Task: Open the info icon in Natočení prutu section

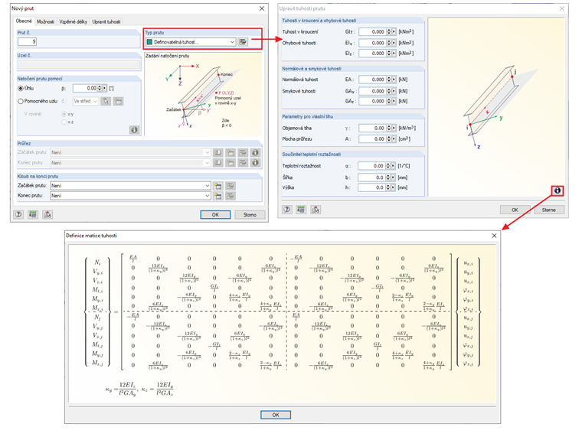Action: click(134, 130)
